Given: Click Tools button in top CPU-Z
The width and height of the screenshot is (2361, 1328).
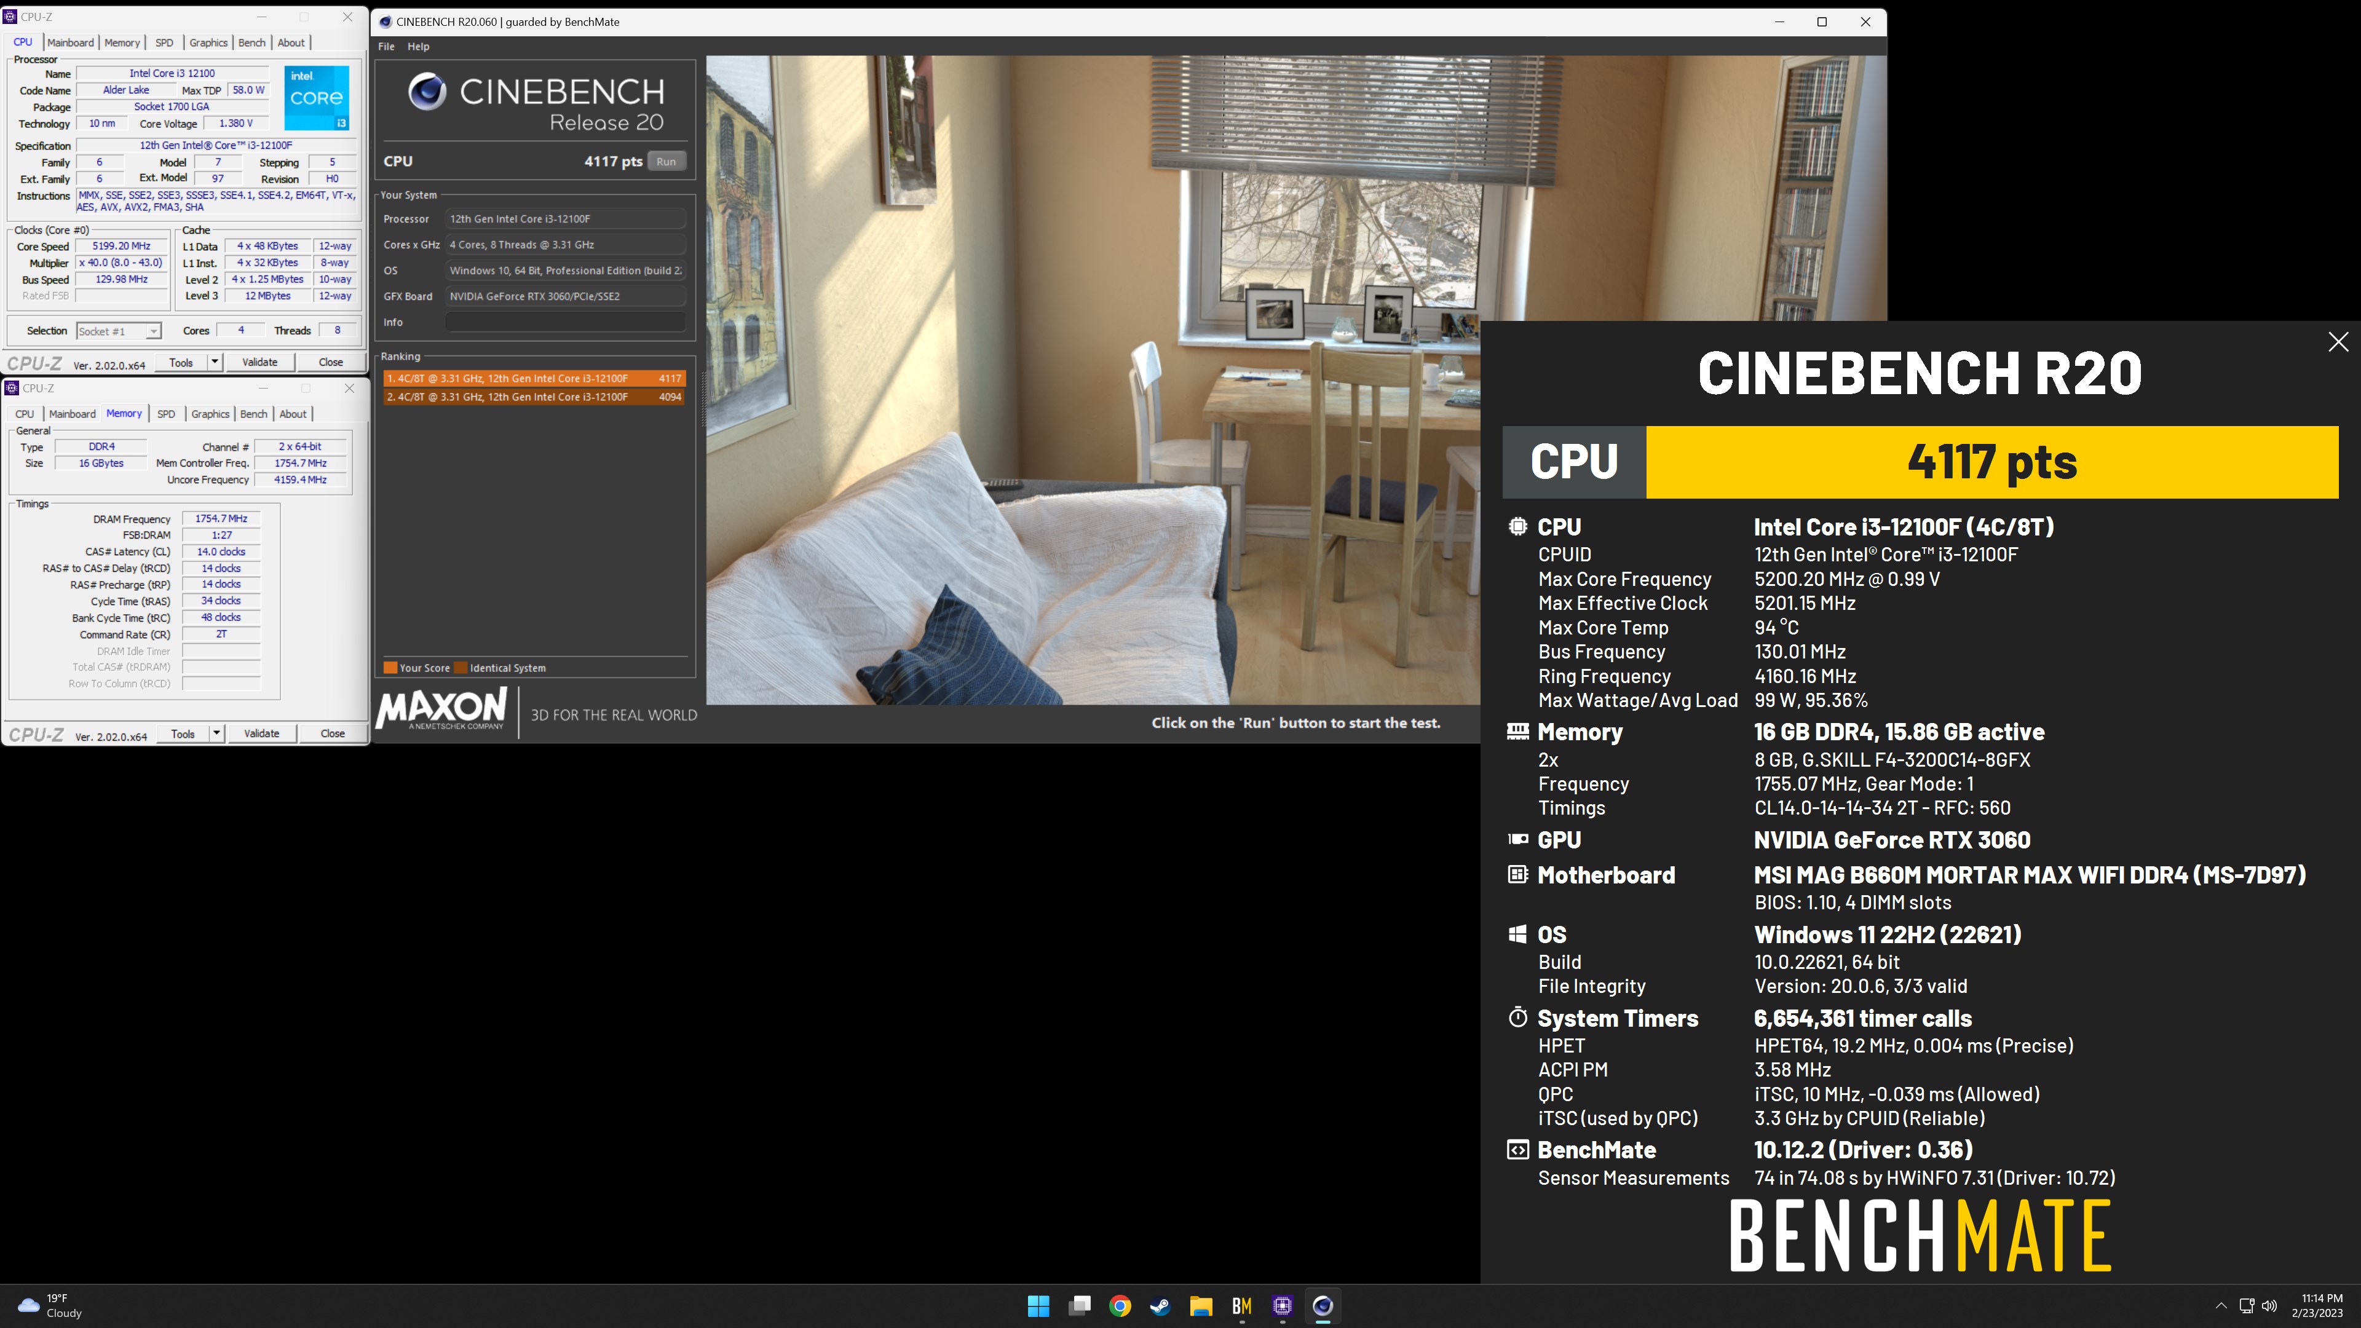Looking at the screenshot, I should (x=181, y=362).
